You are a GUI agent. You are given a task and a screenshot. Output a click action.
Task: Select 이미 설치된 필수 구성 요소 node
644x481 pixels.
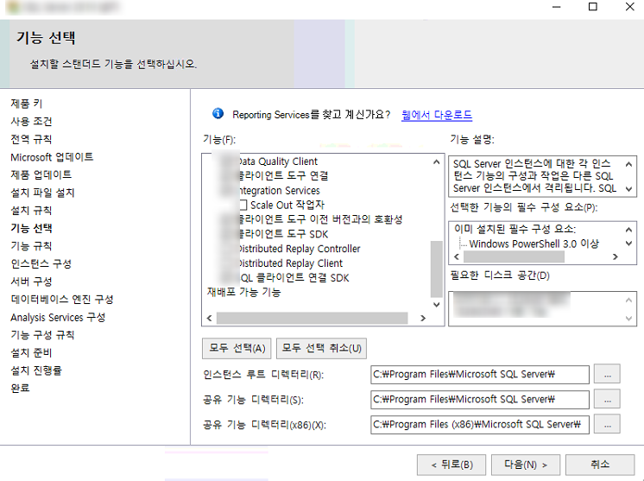tap(515, 229)
